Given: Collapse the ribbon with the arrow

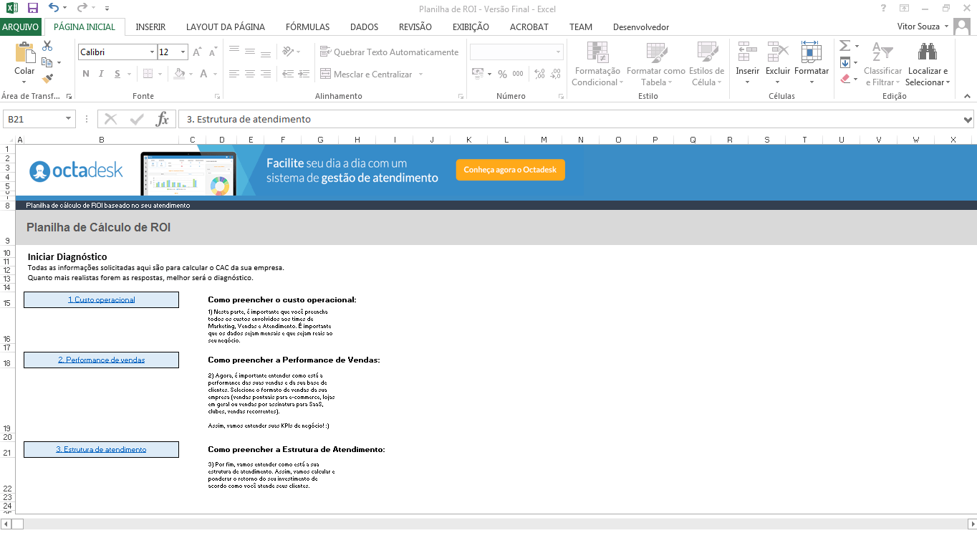Looking at the screenshot, I should [967, 96].
